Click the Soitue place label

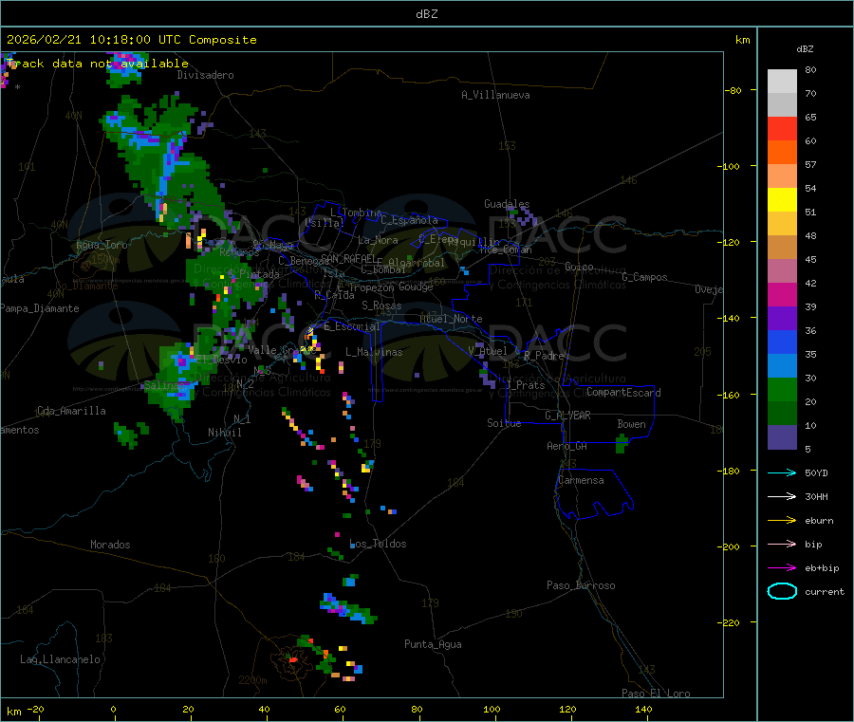pyautogui.click(x=504, y=423)
